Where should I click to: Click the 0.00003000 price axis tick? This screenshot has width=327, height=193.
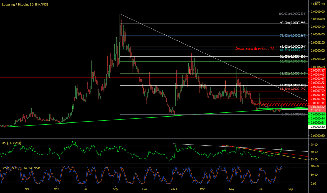coord(318,12)
